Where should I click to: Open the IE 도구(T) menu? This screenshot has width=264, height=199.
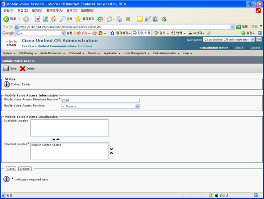click(72, 11)
